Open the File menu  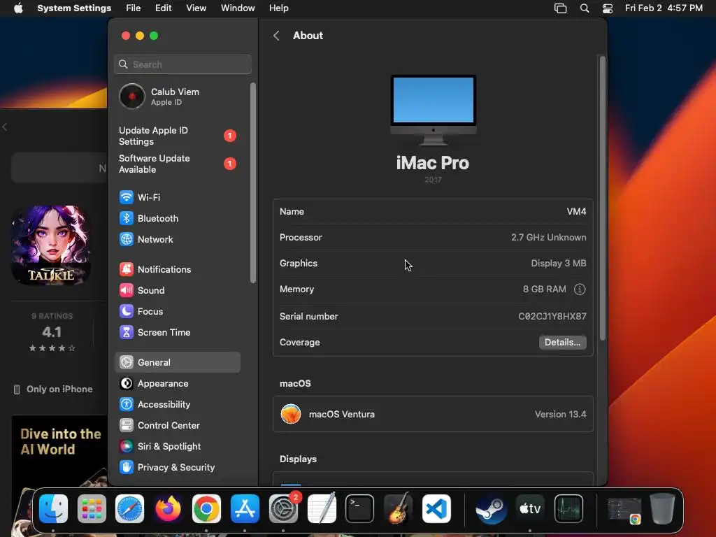click(x=134, y=8)
